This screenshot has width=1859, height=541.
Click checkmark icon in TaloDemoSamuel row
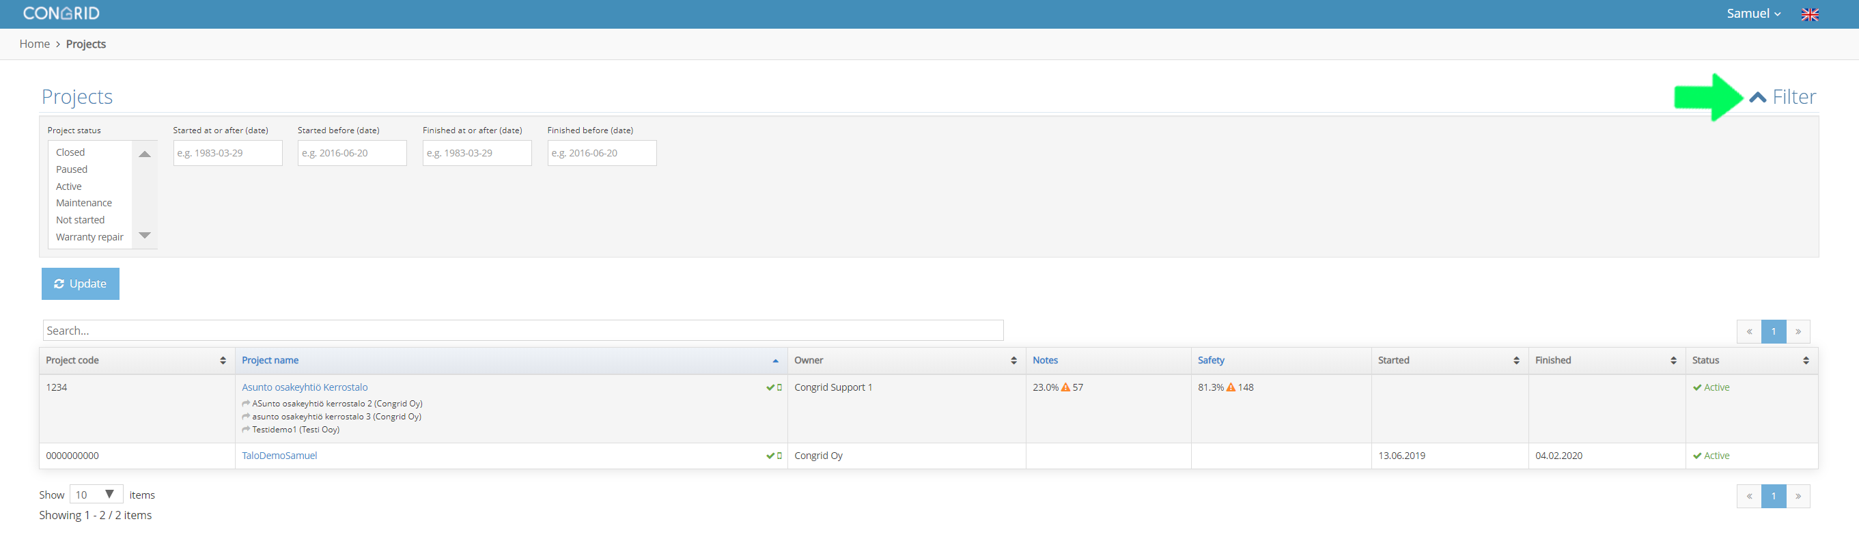click(x=770, y=456)
